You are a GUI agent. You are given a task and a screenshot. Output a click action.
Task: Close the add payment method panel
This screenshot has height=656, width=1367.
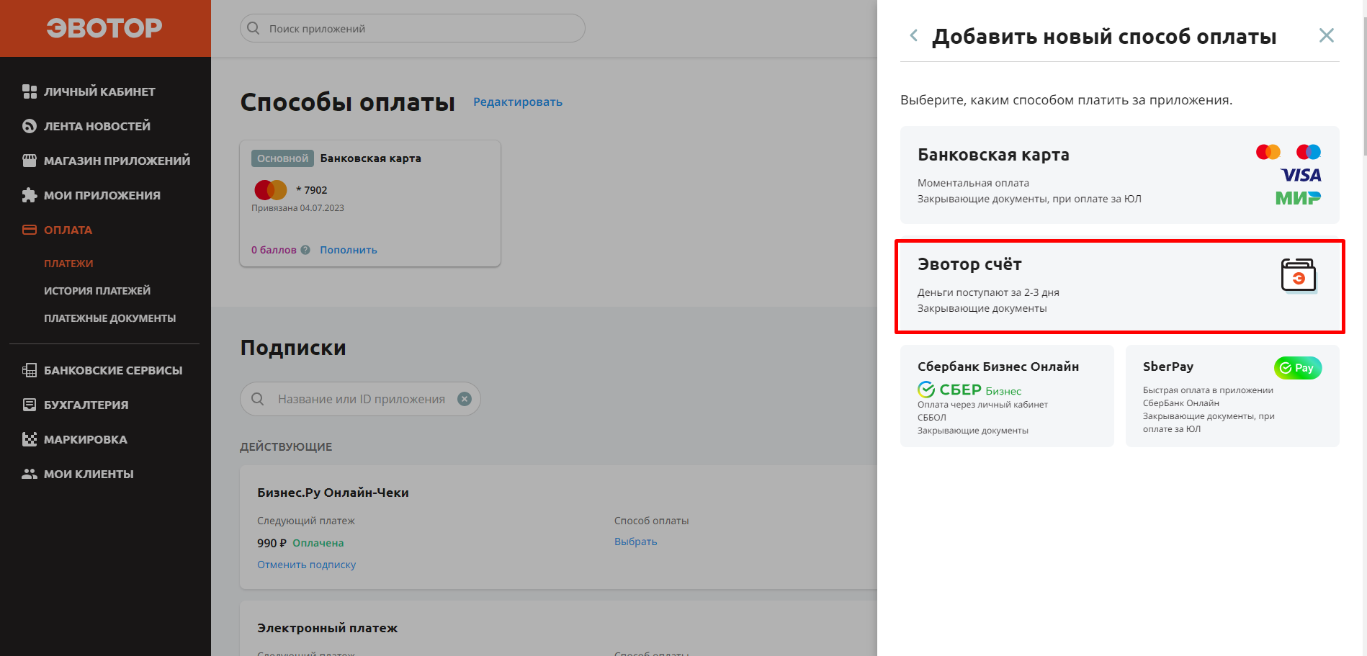click(x=1327, y=35)
